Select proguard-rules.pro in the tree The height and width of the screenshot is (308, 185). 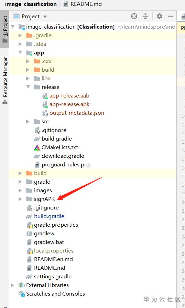click(x=66, y=165)
